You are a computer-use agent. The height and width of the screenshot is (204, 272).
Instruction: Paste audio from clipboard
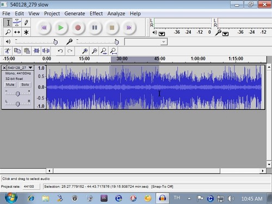[x=27, y=51]
